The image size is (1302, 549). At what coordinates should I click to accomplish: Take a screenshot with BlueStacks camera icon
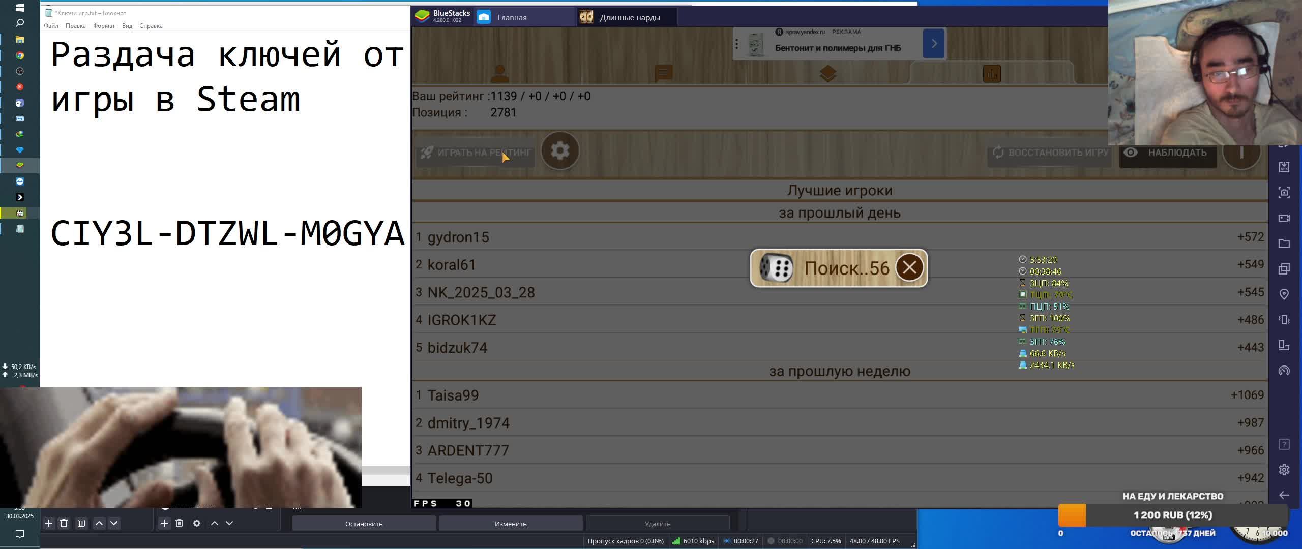pyautogui.click(x=1284, y=193)
